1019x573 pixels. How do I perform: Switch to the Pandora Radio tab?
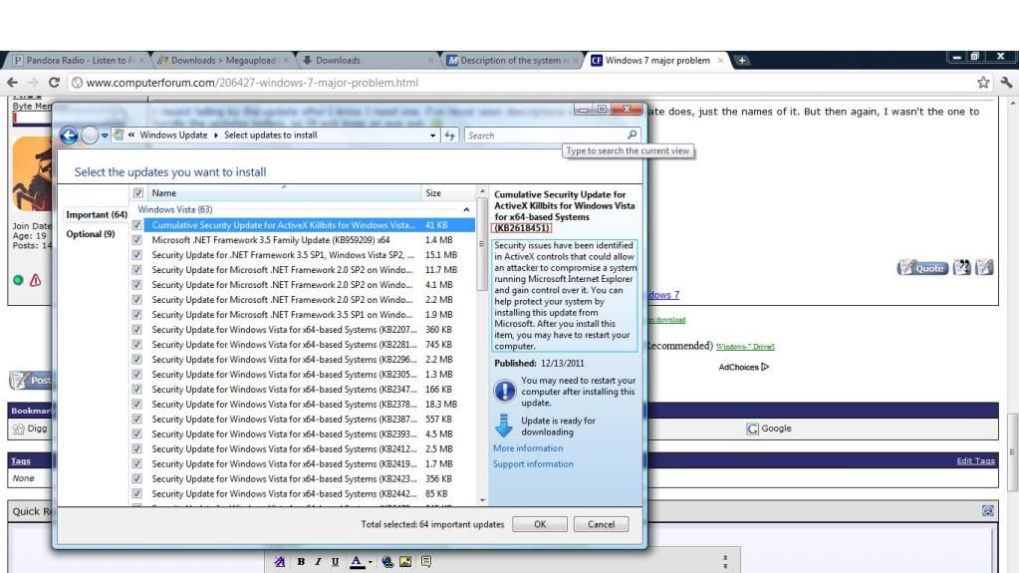coord(78,61)
